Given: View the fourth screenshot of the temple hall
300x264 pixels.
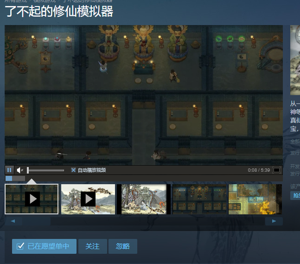Looking at the screenshot, I should [199, 199].
